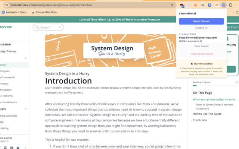Jump to How to Use This Guide
Image resolution: width=239 pixels, height=149 pixels.
207,114
